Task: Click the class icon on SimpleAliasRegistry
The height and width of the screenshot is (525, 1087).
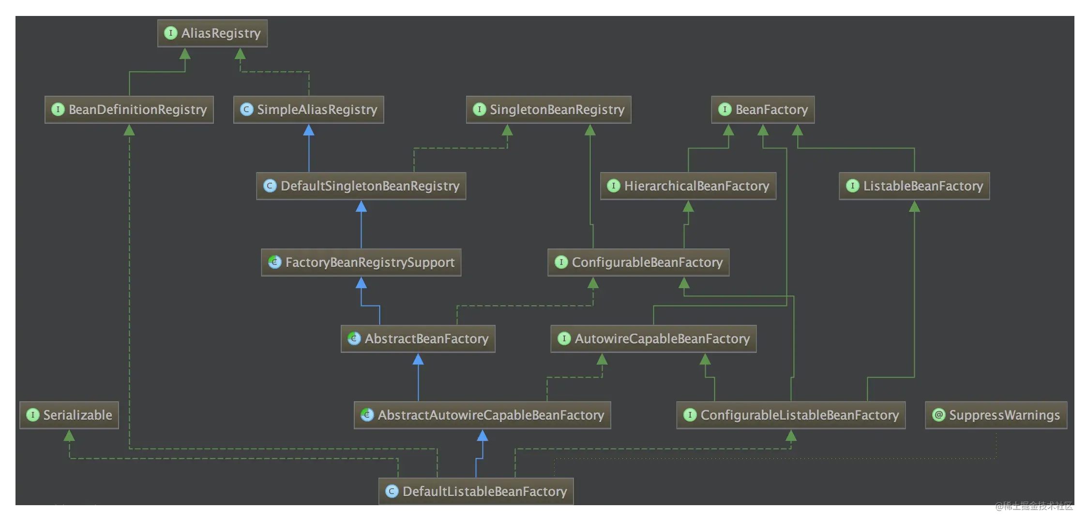Action: tap(247, 110)
